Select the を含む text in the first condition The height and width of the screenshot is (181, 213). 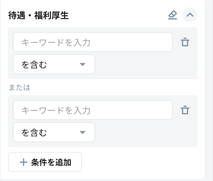coord(34,64)
